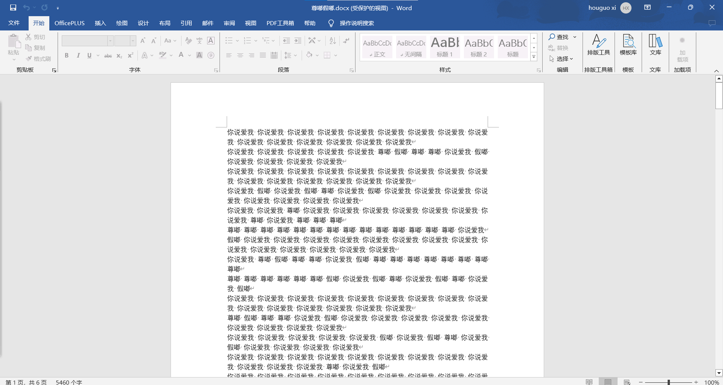Viewport: 723px width, 385px height.
Task: Switch to the OfficePLUS tab
Action: pos(70,23)
